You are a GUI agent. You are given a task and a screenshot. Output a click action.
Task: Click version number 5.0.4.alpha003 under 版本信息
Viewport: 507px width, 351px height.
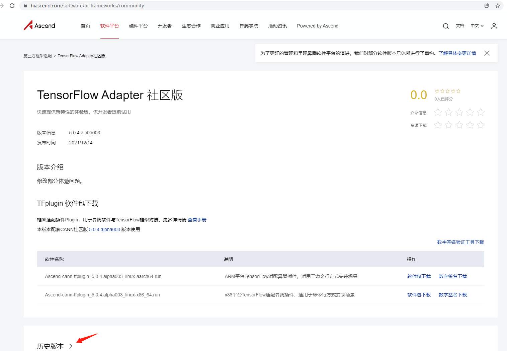coord(85,133)
